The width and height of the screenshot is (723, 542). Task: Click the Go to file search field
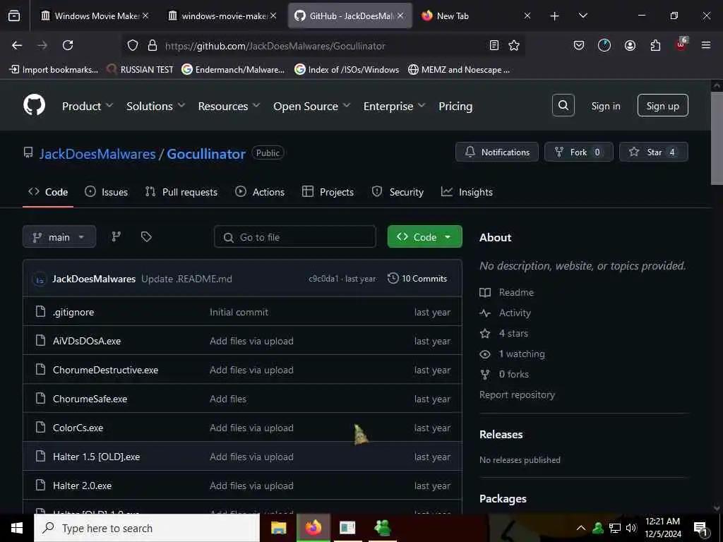tap(295, 237)
